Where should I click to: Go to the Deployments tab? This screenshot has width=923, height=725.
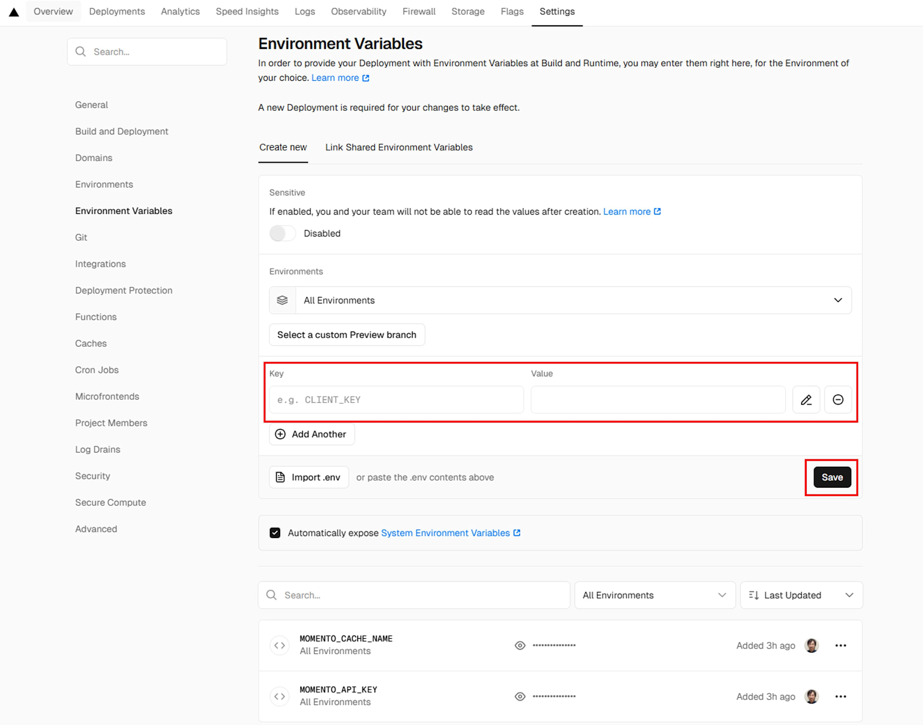tap(117, 12)
